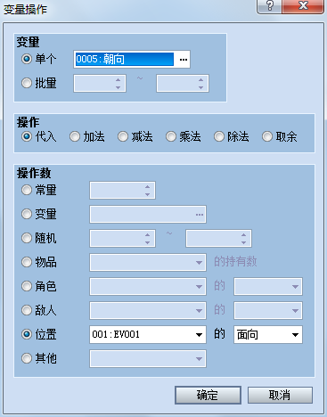Open the 敌人 enemy dropdown
Image resolution: width=327 pixels, height=417 pixels.
148,310
